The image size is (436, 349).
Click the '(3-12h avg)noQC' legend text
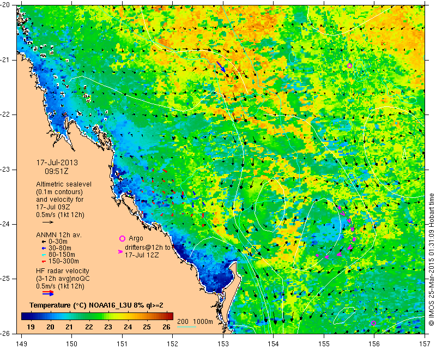point(63,278)
